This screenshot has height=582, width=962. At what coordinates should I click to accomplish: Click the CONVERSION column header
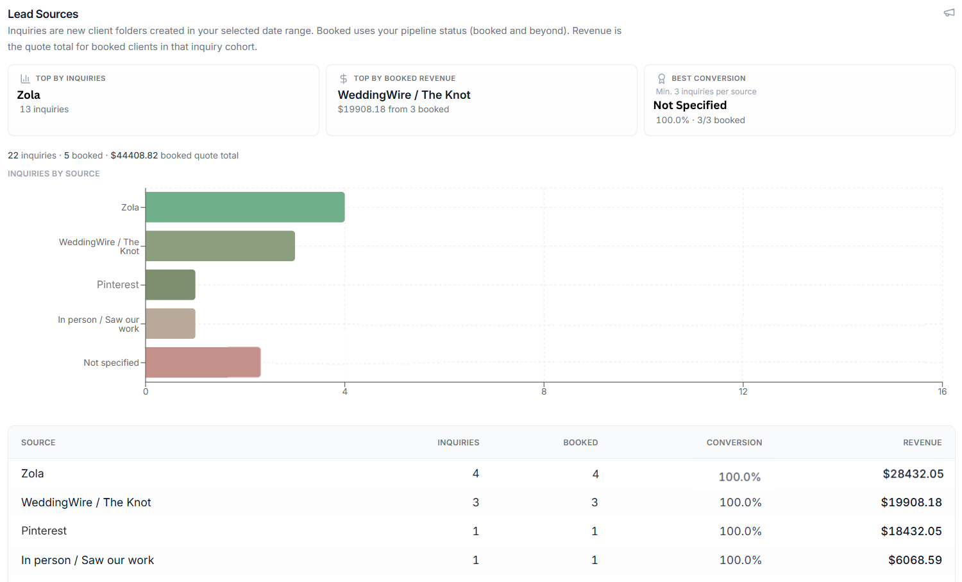(x=734, y=443)
